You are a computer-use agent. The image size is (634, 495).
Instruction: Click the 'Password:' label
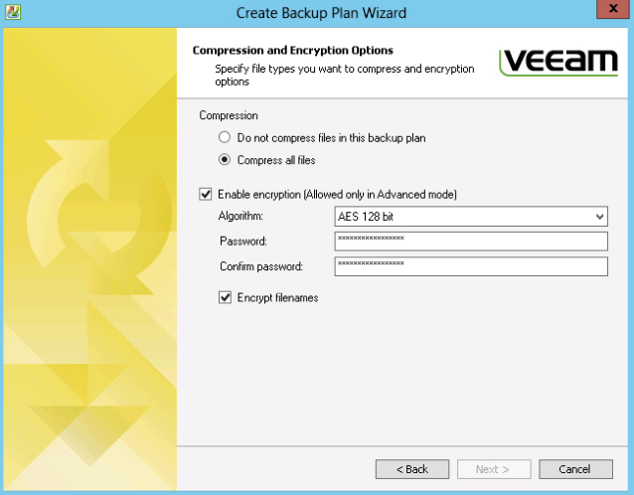click(x=243, y=242)
